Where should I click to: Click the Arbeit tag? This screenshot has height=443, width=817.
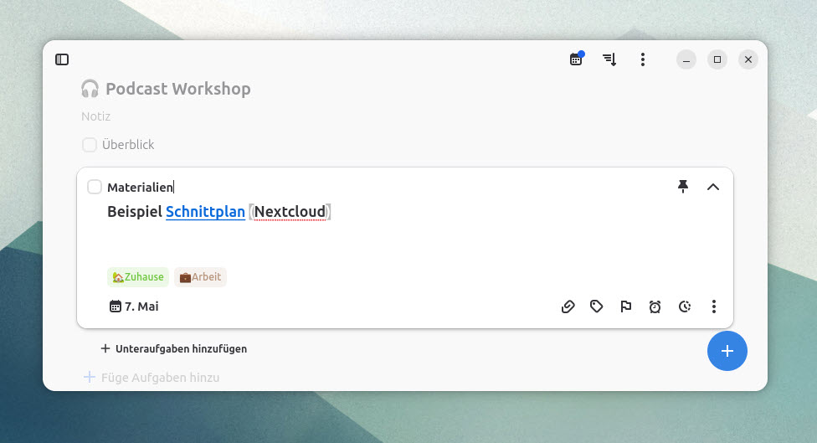200,277
